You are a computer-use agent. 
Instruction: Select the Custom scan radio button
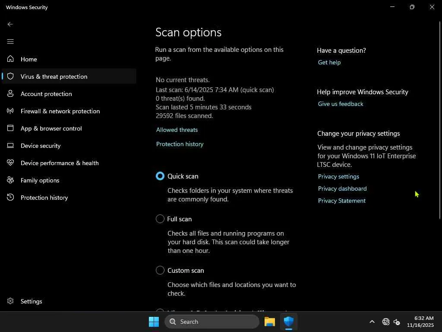[x=160, y=270]
